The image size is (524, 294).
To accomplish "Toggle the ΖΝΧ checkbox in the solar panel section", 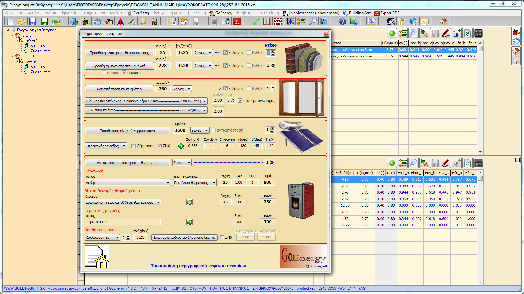I will 159,146.
